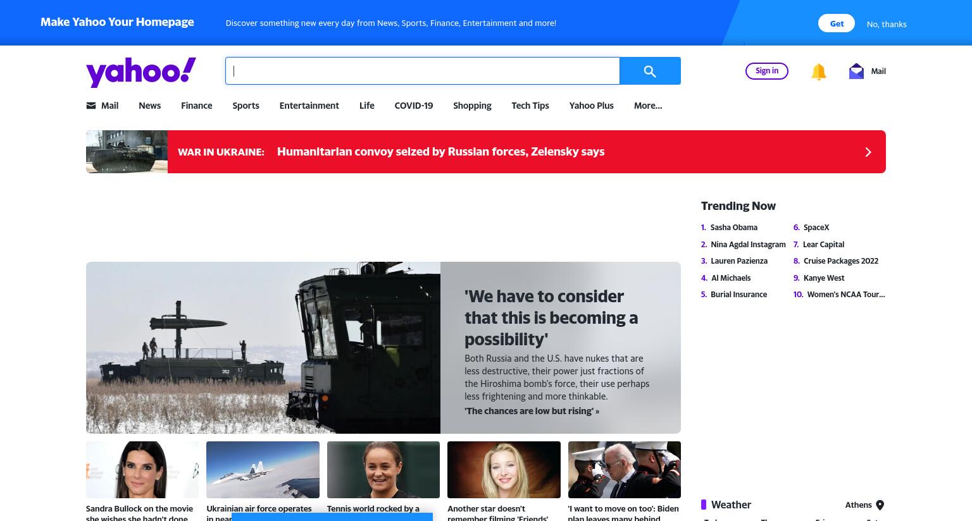Viewport: 972px width, 521px height.
Task: Open trending topic Lauren Pazienza
Action: [738, 261]
